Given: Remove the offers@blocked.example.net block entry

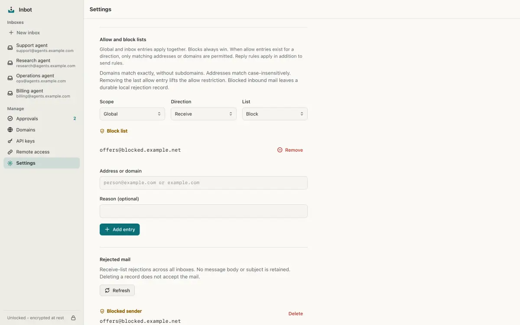Looking at the screenshot, I should (x=290, y=150).
